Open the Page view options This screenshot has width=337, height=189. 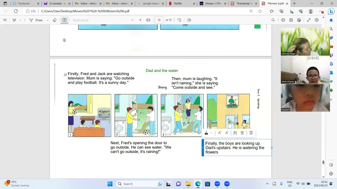tap(189, 20)
